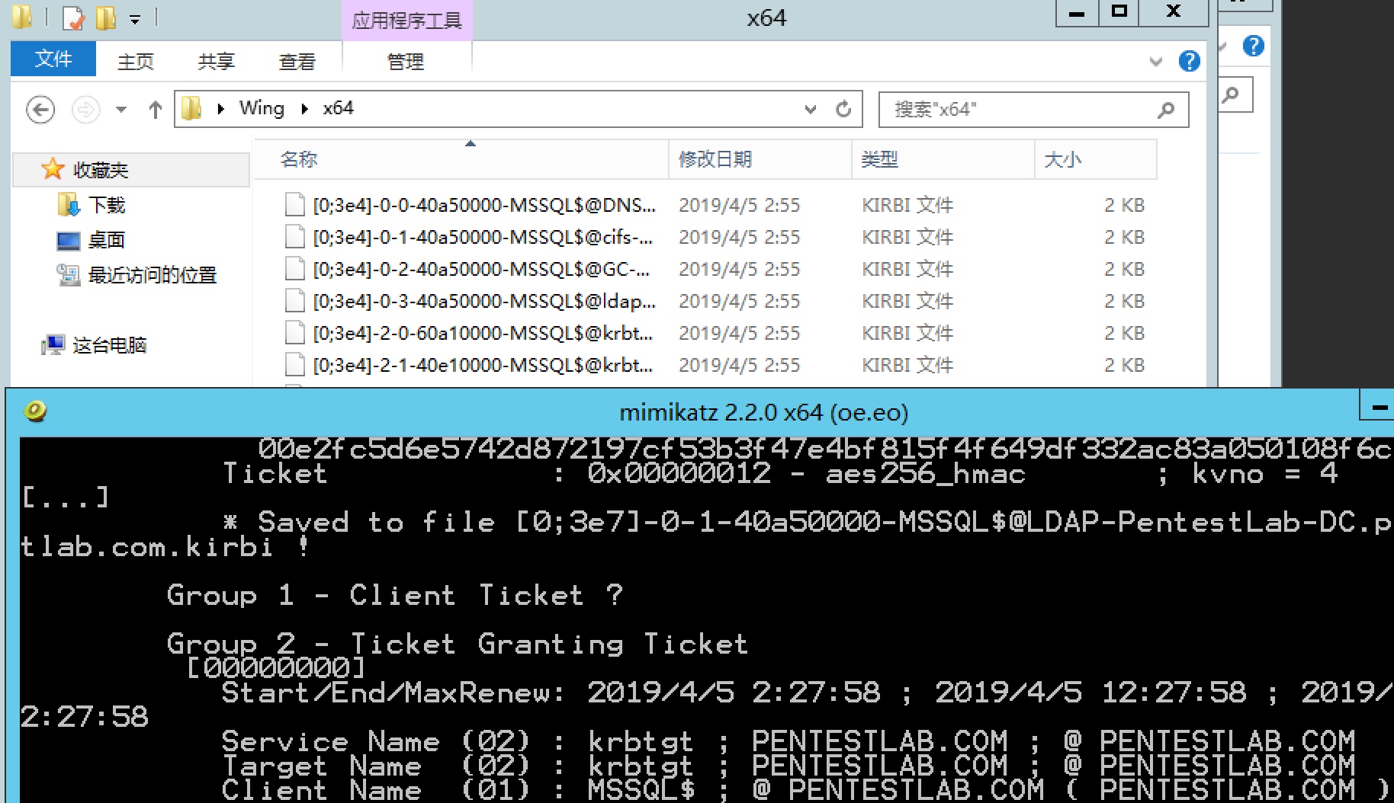The height and width of the screenshot is (803, 1394).
Task: Expand the chevron before Wing in address bar
Action: (220, 109)
